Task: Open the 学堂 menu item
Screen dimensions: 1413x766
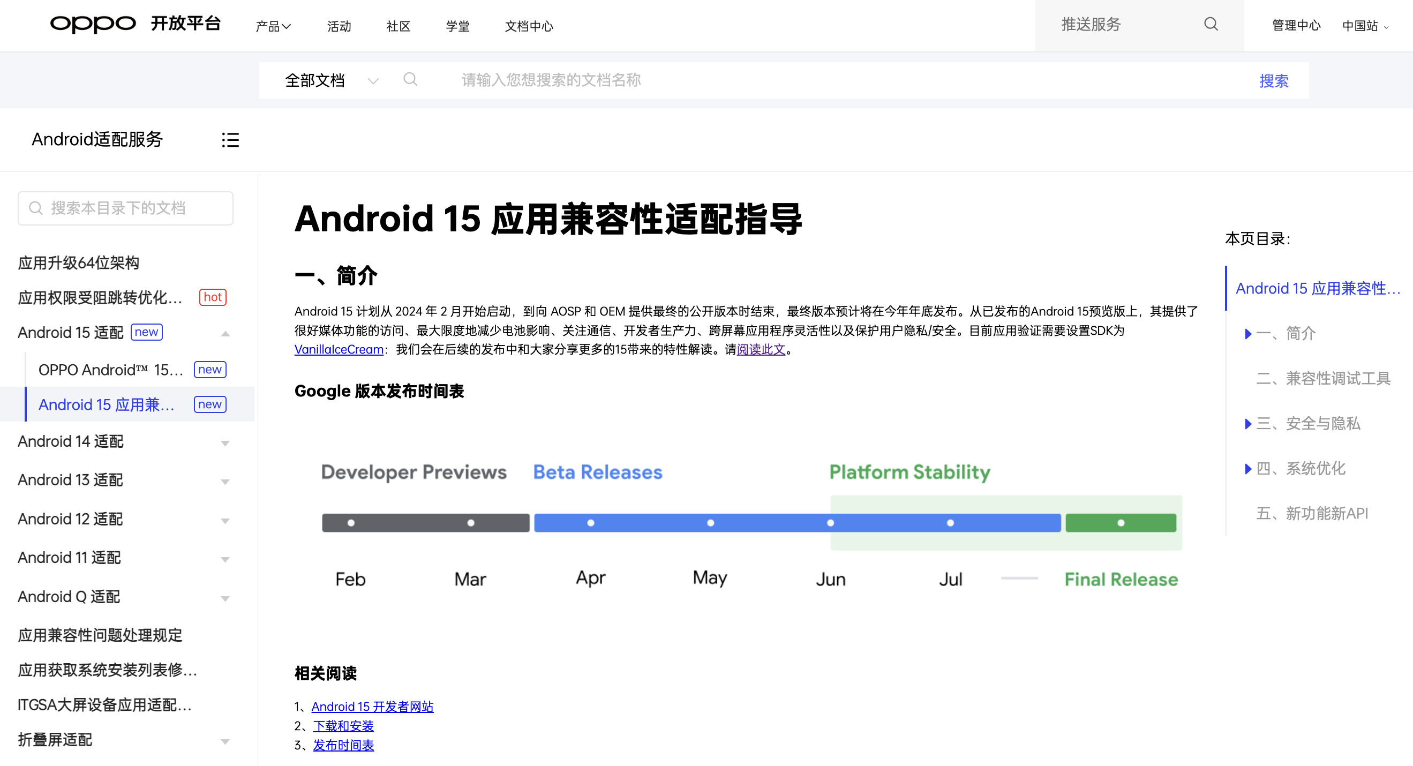Action: click(457, 26)
